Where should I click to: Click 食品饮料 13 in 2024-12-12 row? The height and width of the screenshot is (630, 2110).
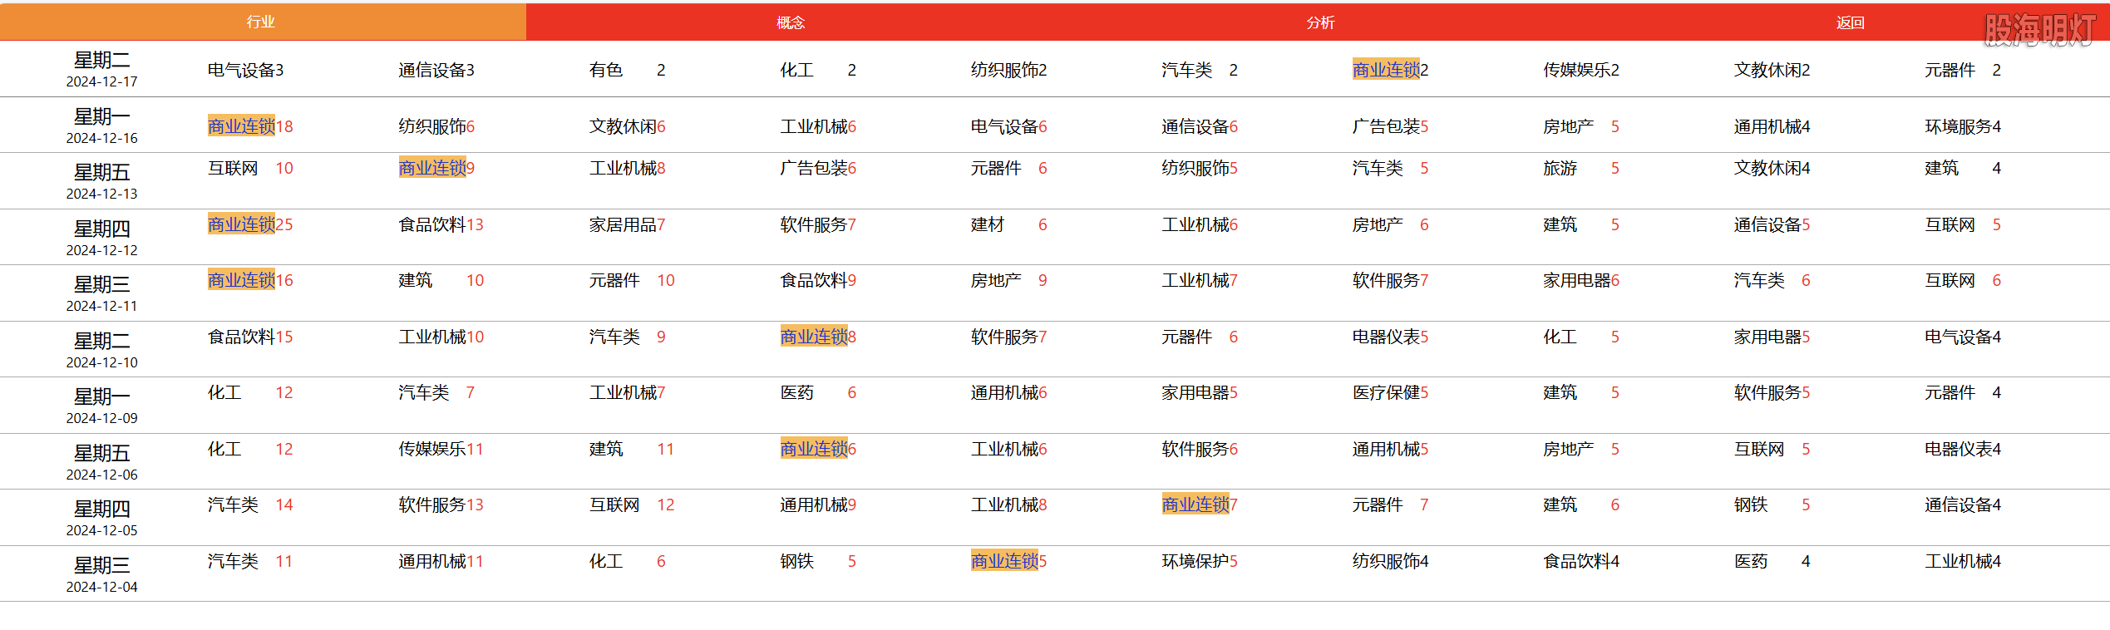(441, 224)
